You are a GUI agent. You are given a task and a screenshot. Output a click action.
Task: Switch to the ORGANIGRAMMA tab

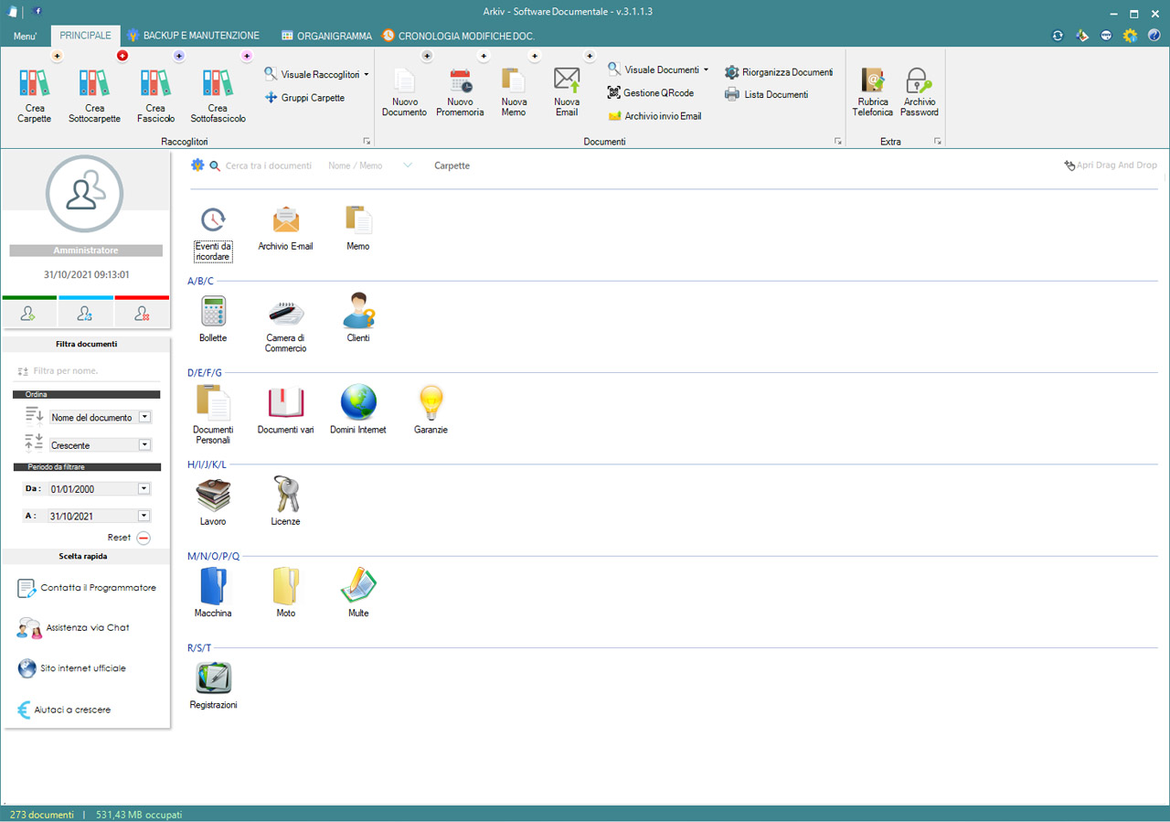click(x=326, y=36)
